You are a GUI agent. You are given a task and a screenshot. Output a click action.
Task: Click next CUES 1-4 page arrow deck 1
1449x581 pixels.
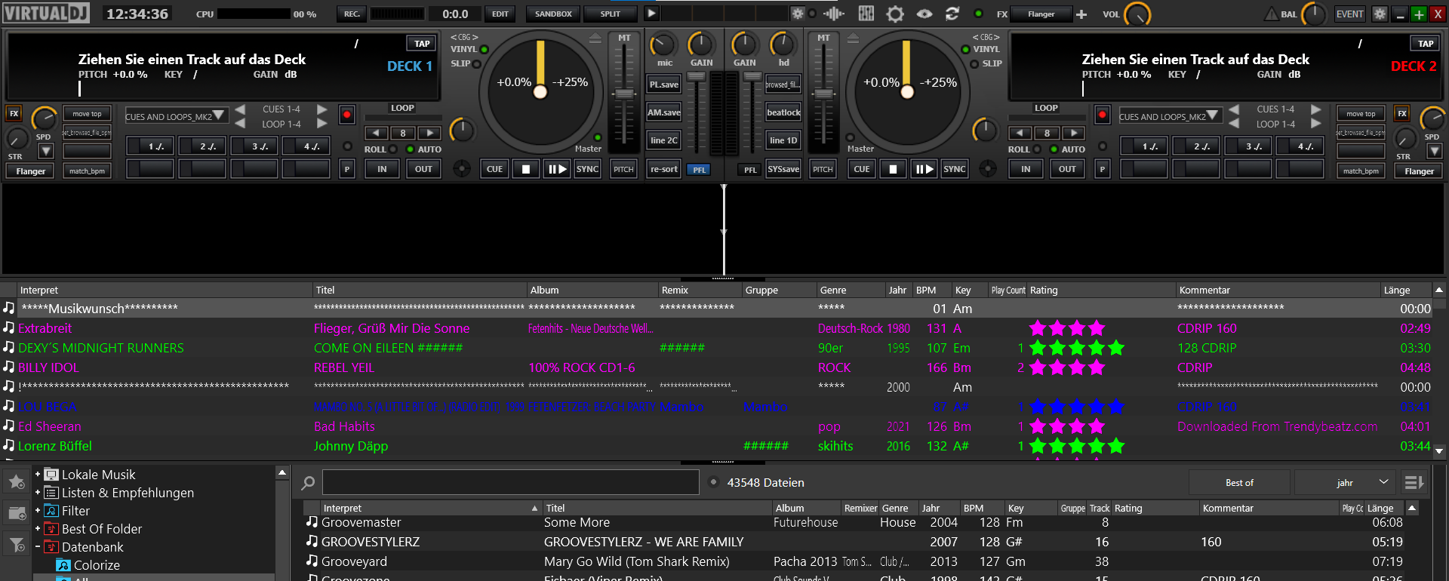coord(322,109)
